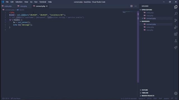Expand the Outline section
The image size is (179, 100).
[140, 90]
